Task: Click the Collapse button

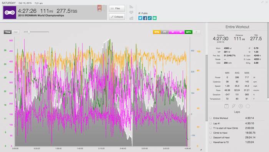Action: [117, 17]
